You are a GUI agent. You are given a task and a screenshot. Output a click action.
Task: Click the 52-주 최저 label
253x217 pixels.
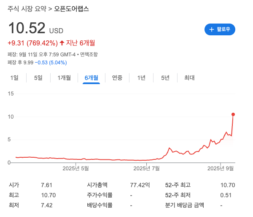click(x=178, y=195)
